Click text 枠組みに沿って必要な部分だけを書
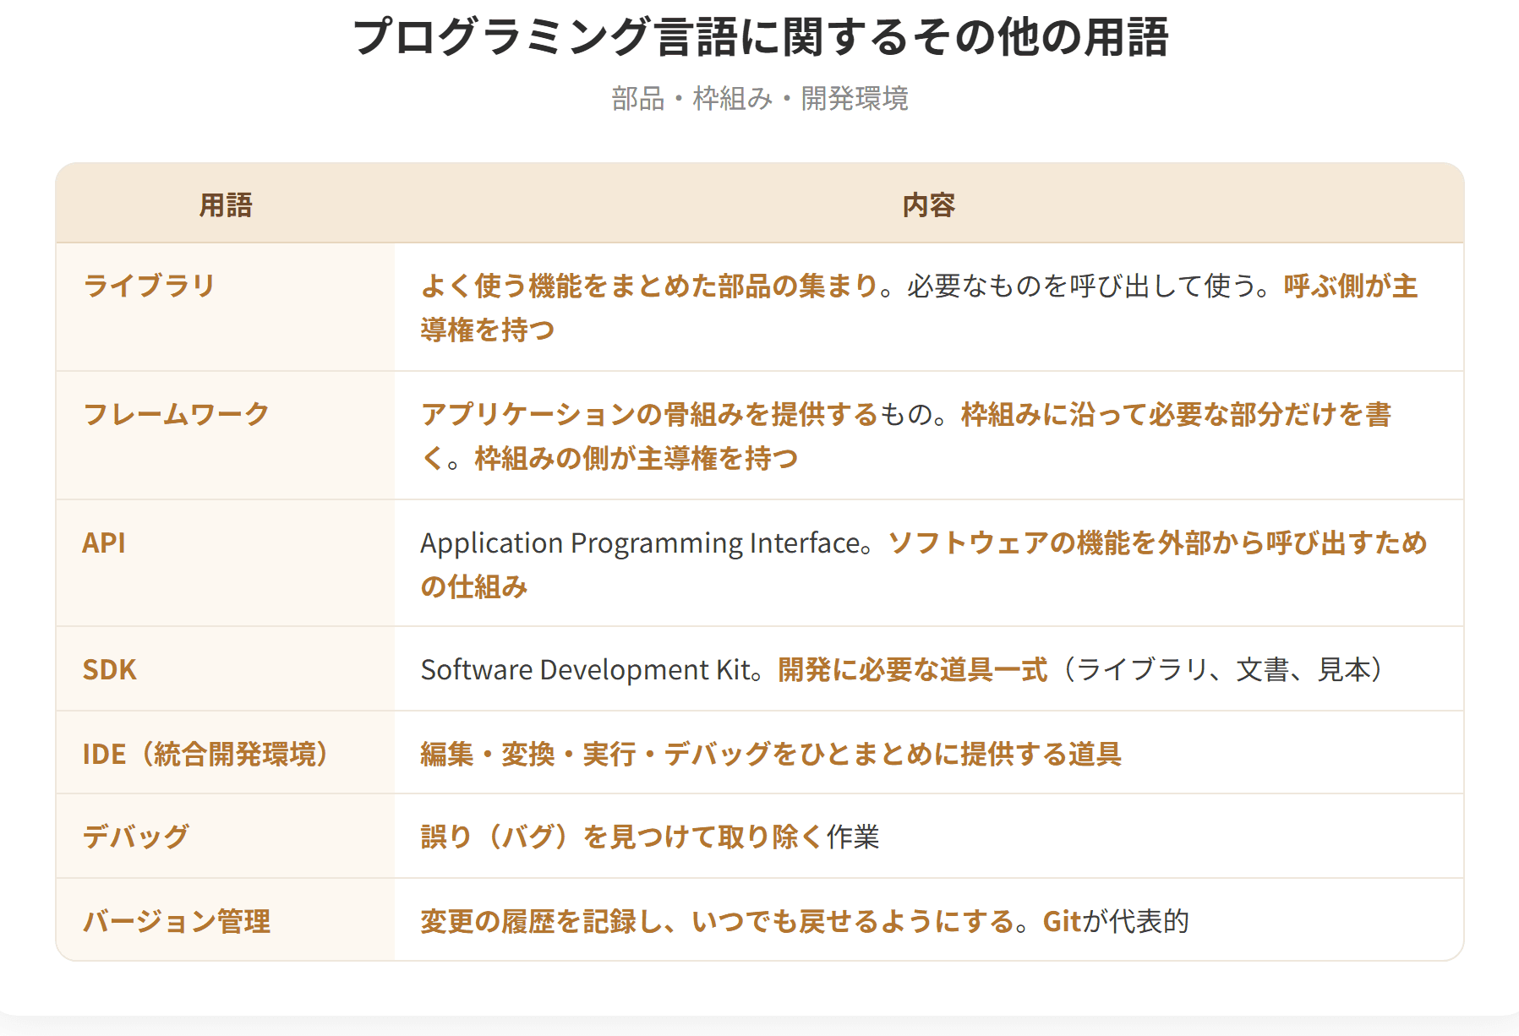 coord(1176,414)
